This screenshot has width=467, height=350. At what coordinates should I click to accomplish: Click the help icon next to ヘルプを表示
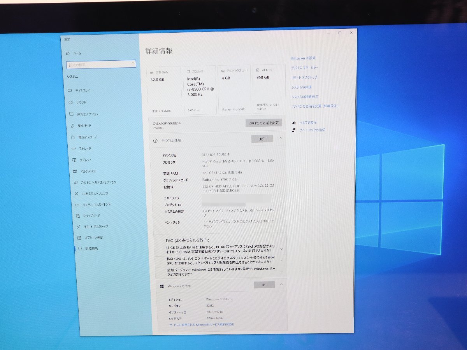pyautogui.click(x=293, y=122)
